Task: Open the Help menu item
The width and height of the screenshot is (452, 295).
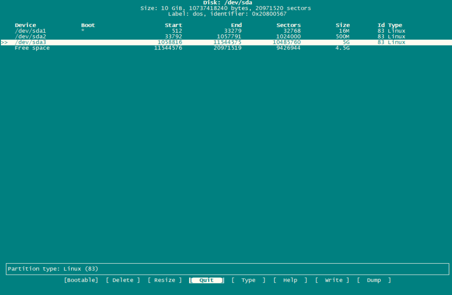Action: [290, 280]
